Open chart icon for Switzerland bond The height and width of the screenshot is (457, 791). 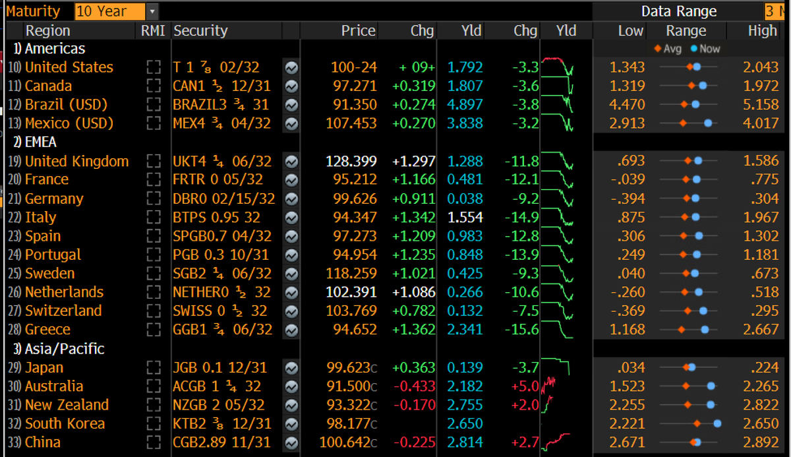[x=291, y=311]
